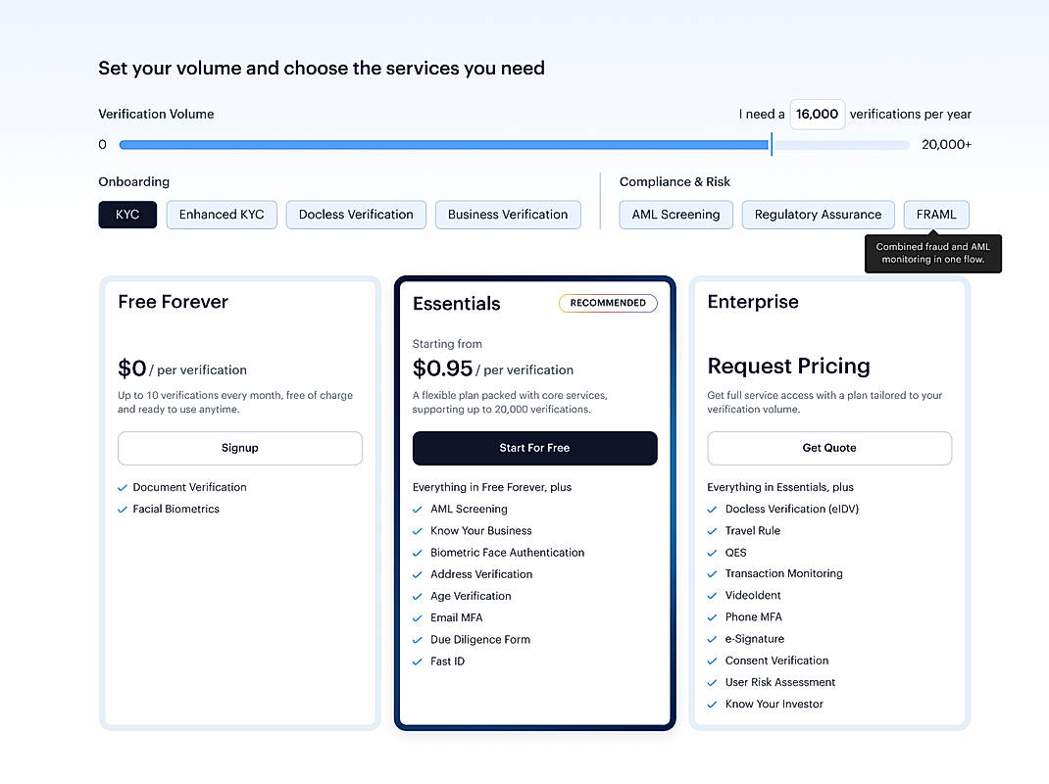Click 'Everything in Free Forever, plus' text
This screenshot has width=1049, height=784.
pos(492,487)
